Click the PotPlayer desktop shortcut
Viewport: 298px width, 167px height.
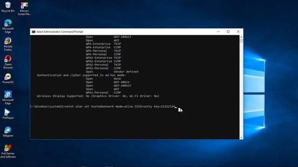coord(8,114)
